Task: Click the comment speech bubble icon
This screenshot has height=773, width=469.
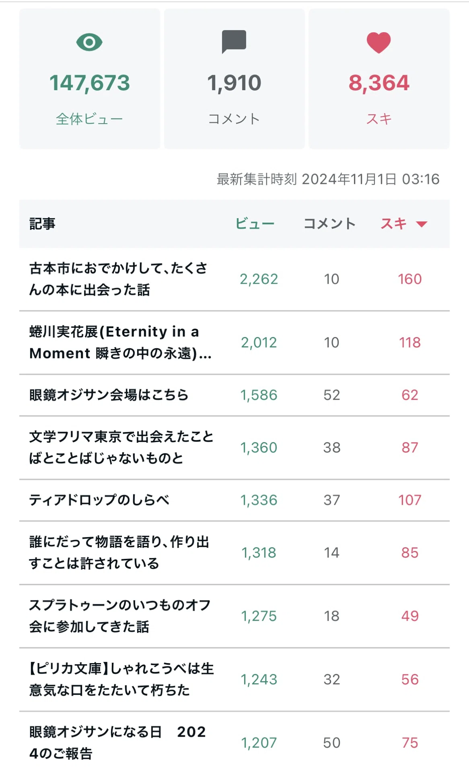Action: point(234,42)
